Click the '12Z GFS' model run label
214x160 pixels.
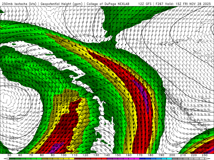click(x=145, y=4)
